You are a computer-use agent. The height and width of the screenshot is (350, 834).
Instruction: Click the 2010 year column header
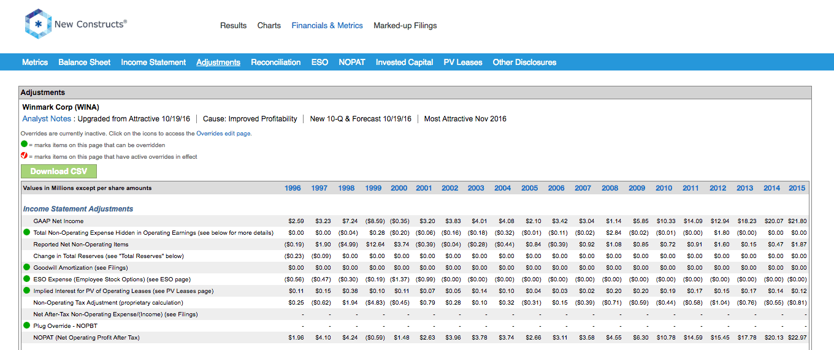664,188
